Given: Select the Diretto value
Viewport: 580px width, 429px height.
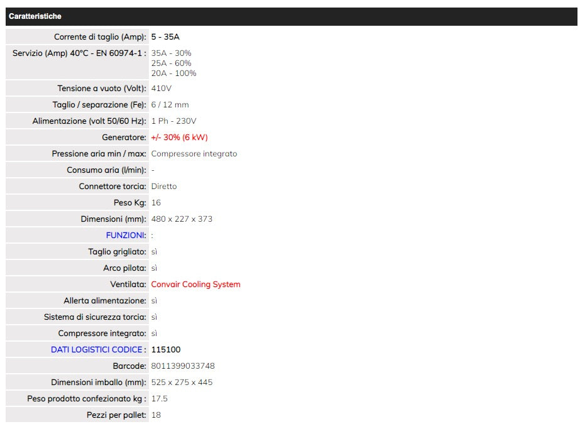Looking at the screenshot, I should [164, 187].
